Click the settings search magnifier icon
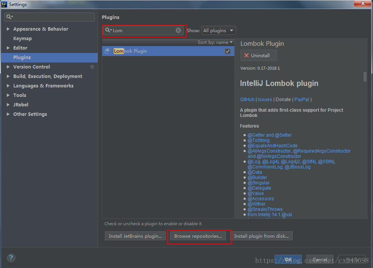 coord(9,17)
